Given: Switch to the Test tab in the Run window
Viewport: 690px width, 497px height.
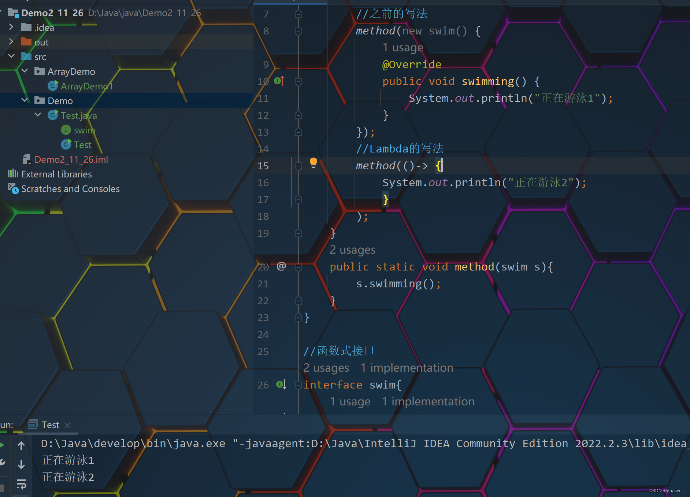Looking at the screenshot, I should pyautogui.click(x=50, y=424).
